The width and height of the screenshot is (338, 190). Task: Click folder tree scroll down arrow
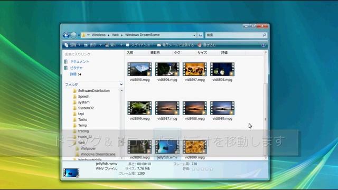tap(121, 158)
